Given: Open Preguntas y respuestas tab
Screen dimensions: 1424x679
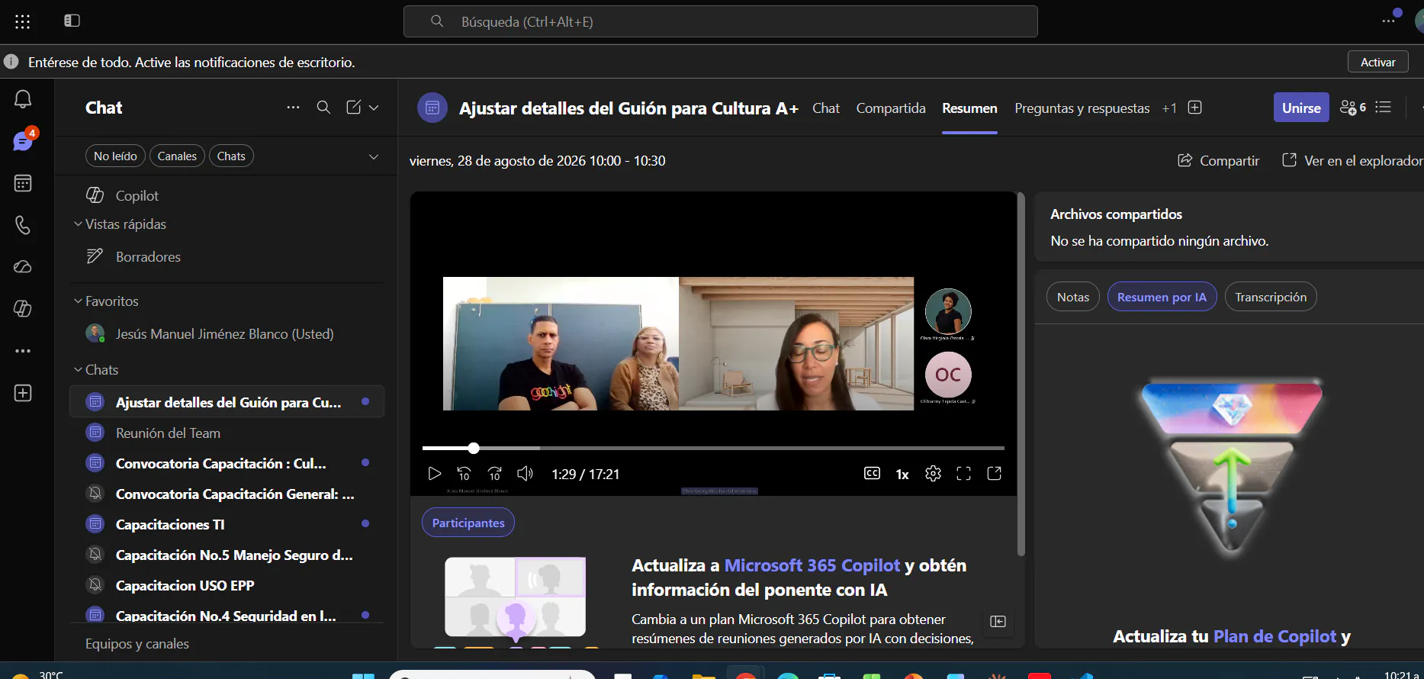Looking at the screenshot, I should 1082,108.
